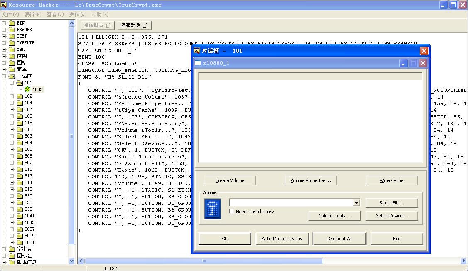
Task: Click the horizontal scrollbar in script pane
Action: 203,261
